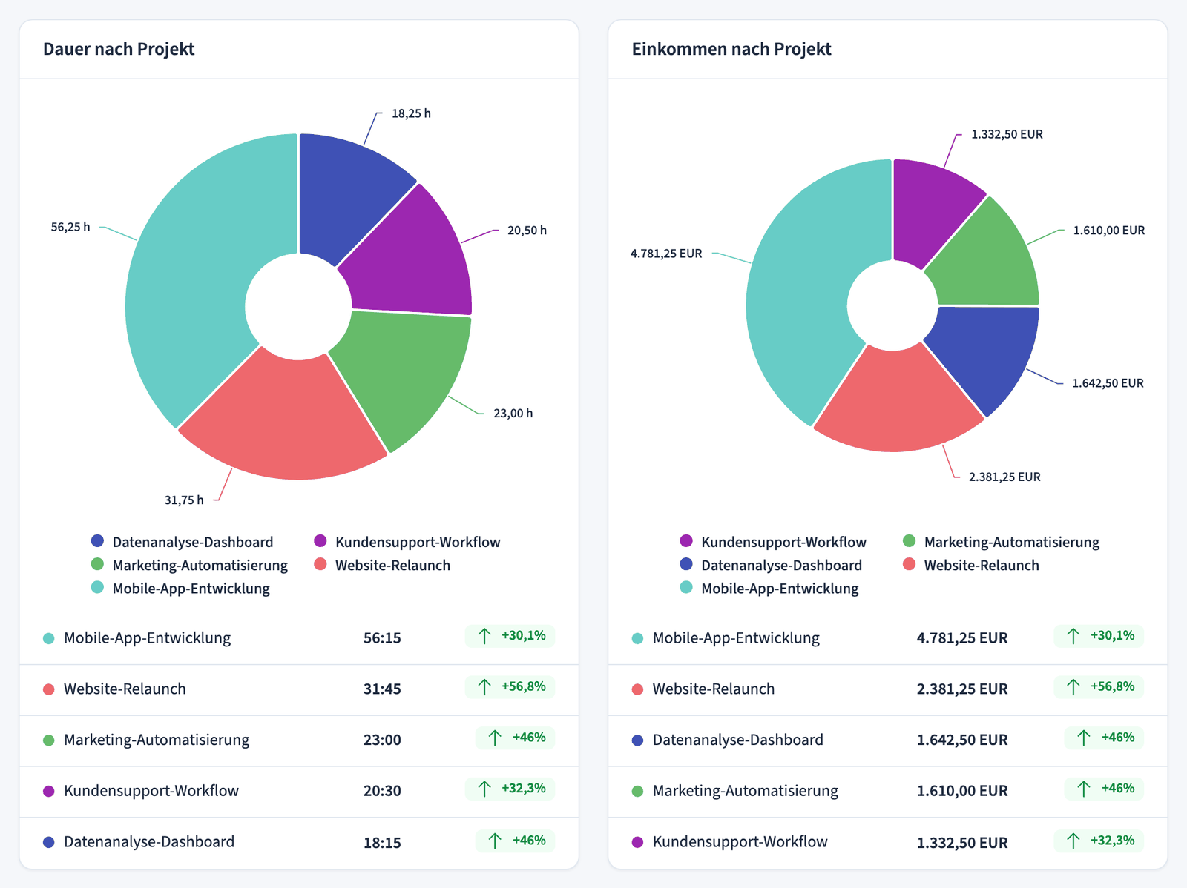Screen dimensions: 1187x888
Task: Click the 31,75 h chart label
Action: click(184, 500)
